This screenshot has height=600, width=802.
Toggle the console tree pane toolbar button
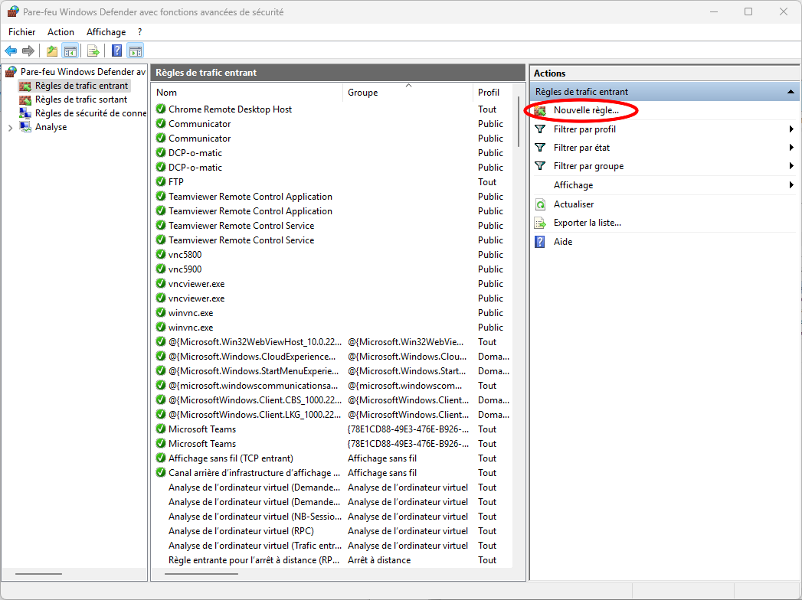pos(70,51)
